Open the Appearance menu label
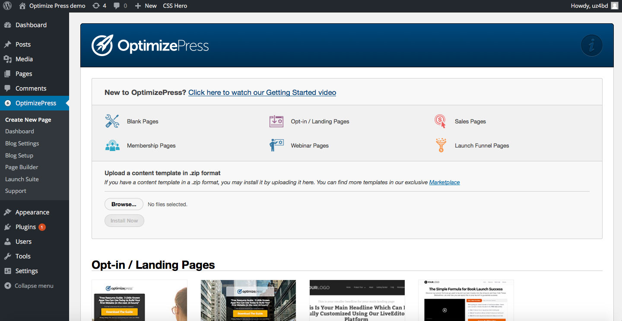622x321 pixels. coord(32,212)
